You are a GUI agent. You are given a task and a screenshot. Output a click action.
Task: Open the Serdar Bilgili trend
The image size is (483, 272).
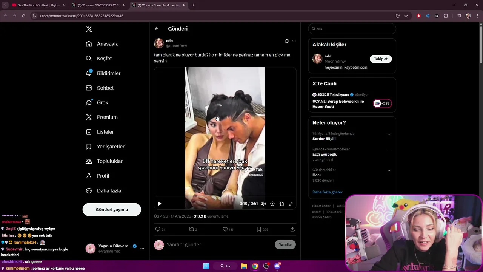tap(324, 139)
